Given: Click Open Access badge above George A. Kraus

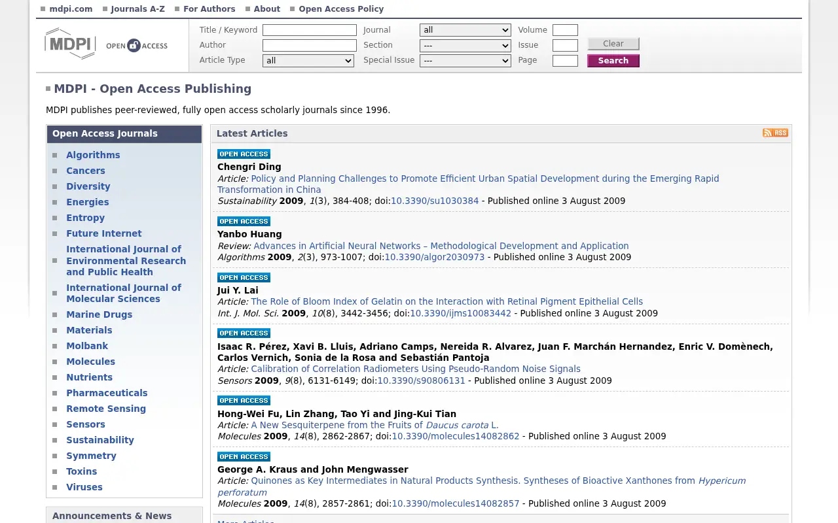Looking at the screenshot, I should point(244,457).
